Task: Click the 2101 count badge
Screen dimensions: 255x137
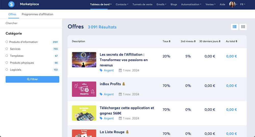Action: (x=55, y=42)
